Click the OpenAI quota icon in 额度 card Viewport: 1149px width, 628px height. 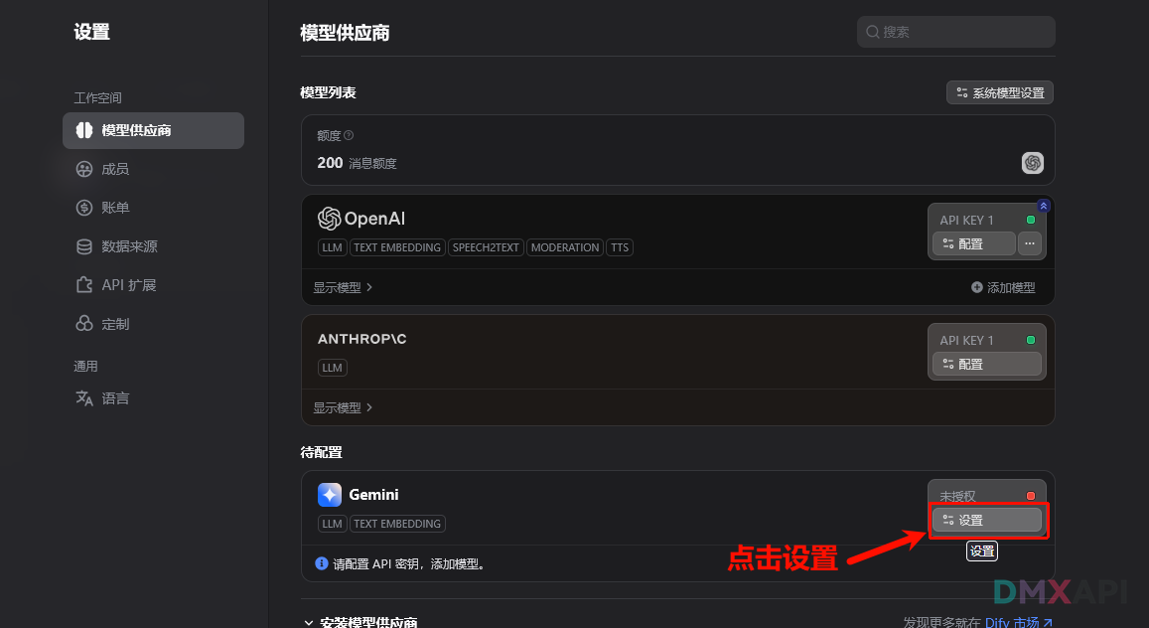point(1033,163)
